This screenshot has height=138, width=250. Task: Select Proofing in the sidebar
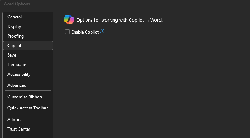[x=28, y=36]
